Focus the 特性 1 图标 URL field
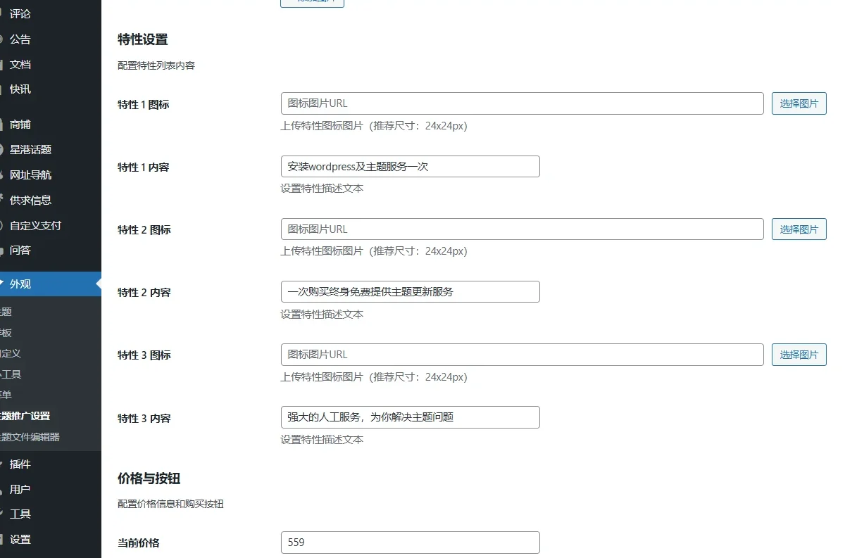Viewport: 845px width, 558px height. (x=522, y=103)
